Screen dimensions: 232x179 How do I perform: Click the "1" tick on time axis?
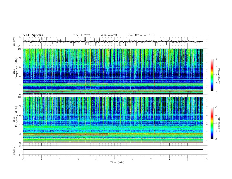pos(41,159)
